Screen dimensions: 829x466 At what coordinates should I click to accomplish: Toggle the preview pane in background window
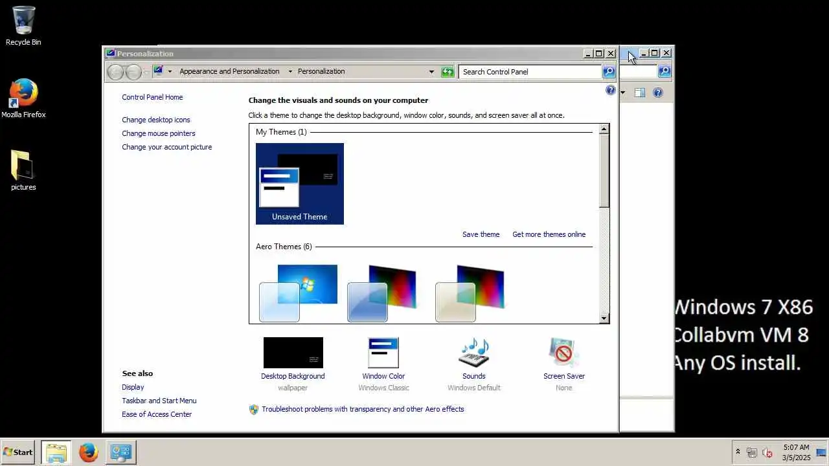pos(639,93)
